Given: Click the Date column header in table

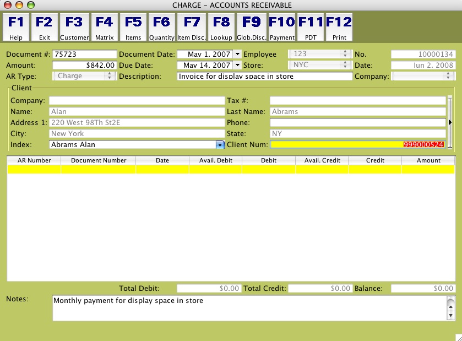Looking at the screenshot, I should [x=162, y=160].
